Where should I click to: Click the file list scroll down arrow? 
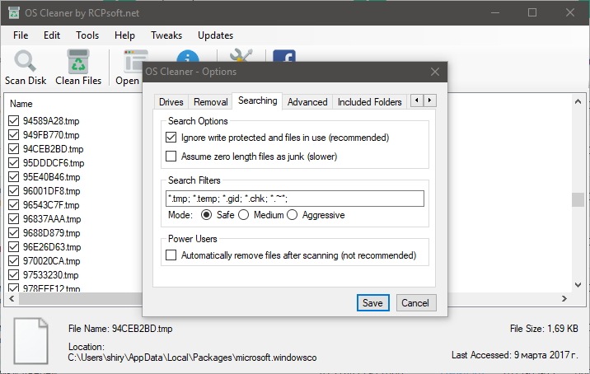click(578, 285)
